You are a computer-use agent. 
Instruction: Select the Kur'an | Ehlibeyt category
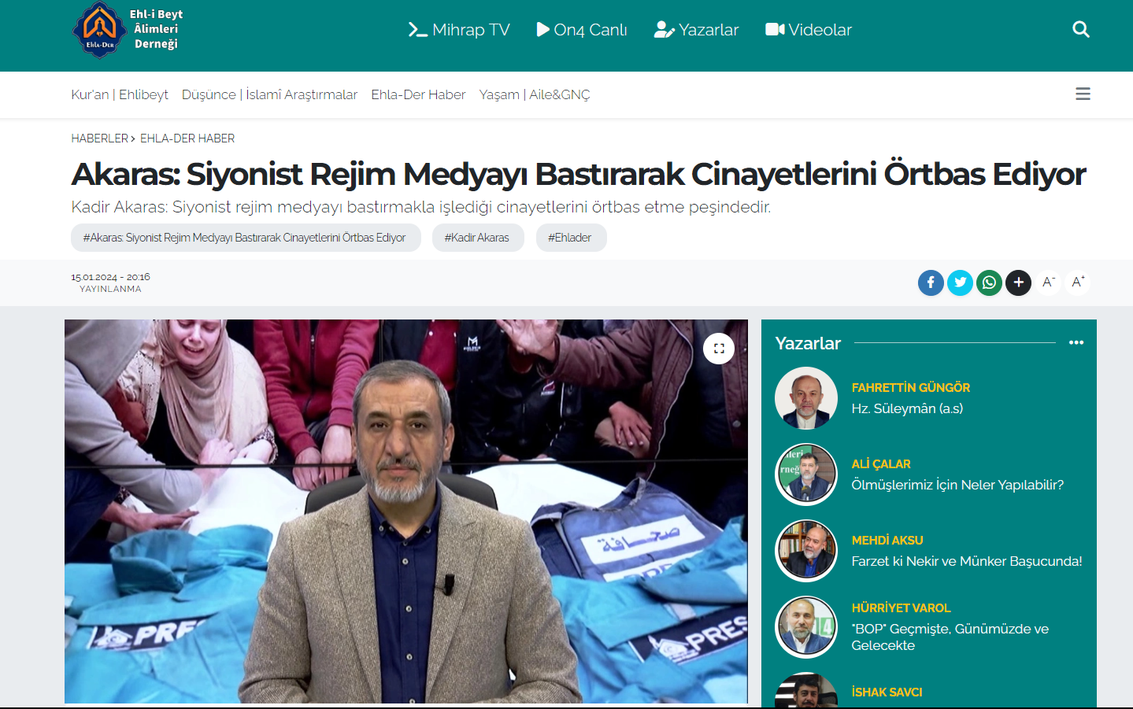pyautogui.click(x=120, y=94)
